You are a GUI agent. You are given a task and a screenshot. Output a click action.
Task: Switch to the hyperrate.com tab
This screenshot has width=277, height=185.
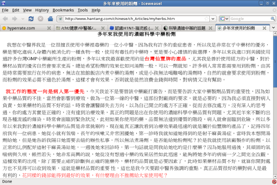[21, 28]
